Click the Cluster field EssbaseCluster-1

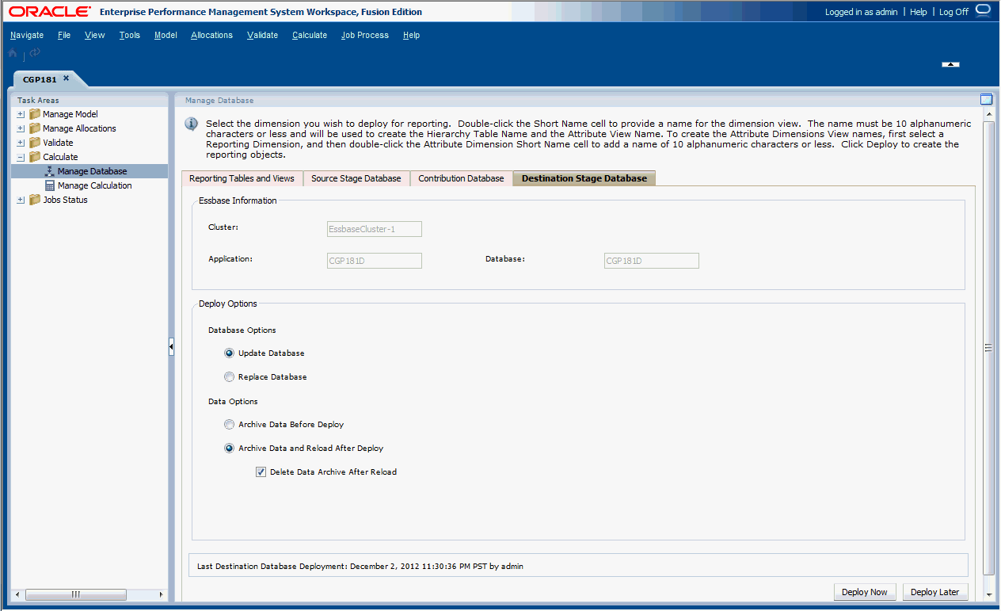pyautogui.click(x=375, y=229)
